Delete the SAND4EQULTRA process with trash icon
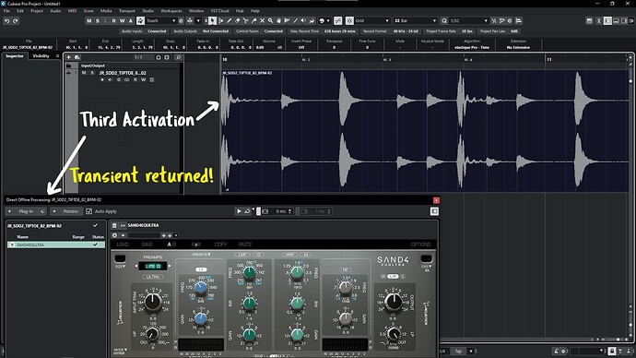This screenshot has width=636, height=358. tap(114, 225)
